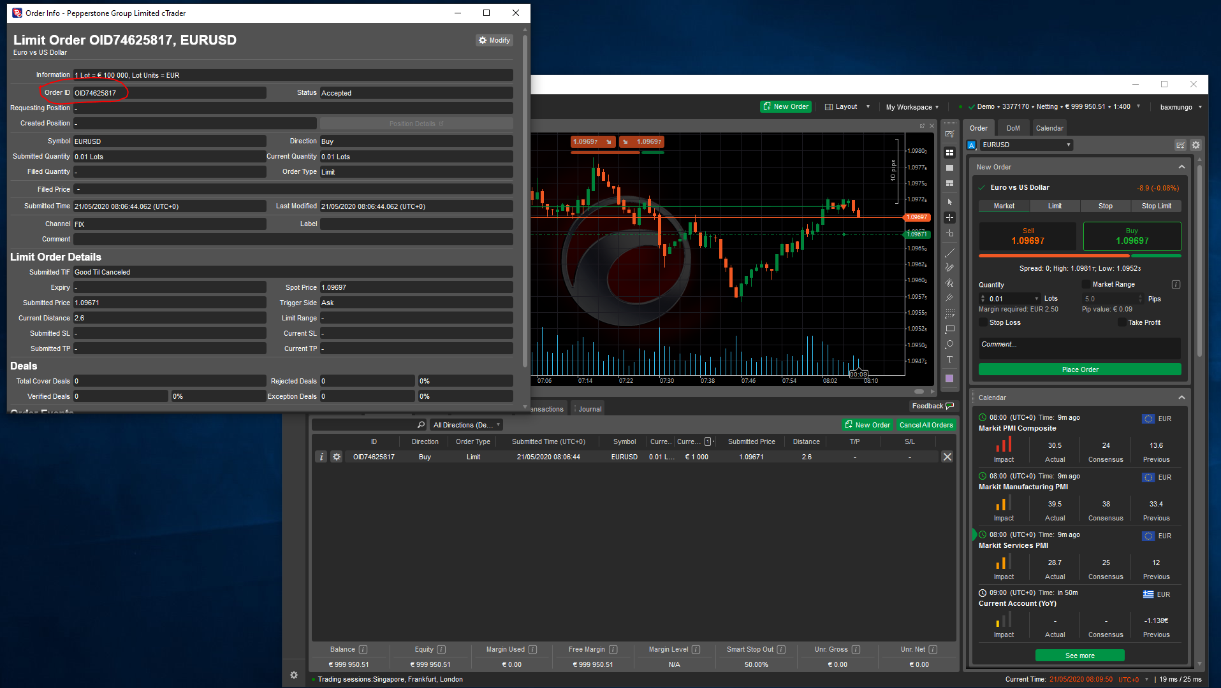Image resolution: width=1221 pixels, height=688 pixels.
Task: Open the Feedback button
Action: click(x=933, y=406)
